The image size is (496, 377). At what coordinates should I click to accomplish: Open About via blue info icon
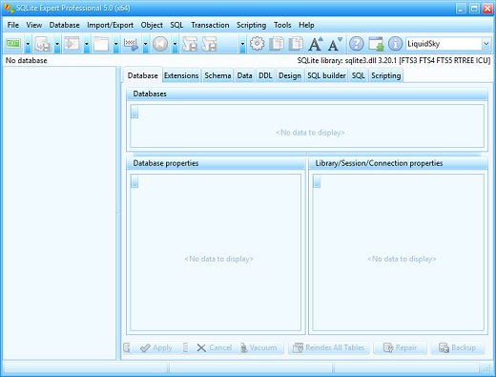coord(395,44)
